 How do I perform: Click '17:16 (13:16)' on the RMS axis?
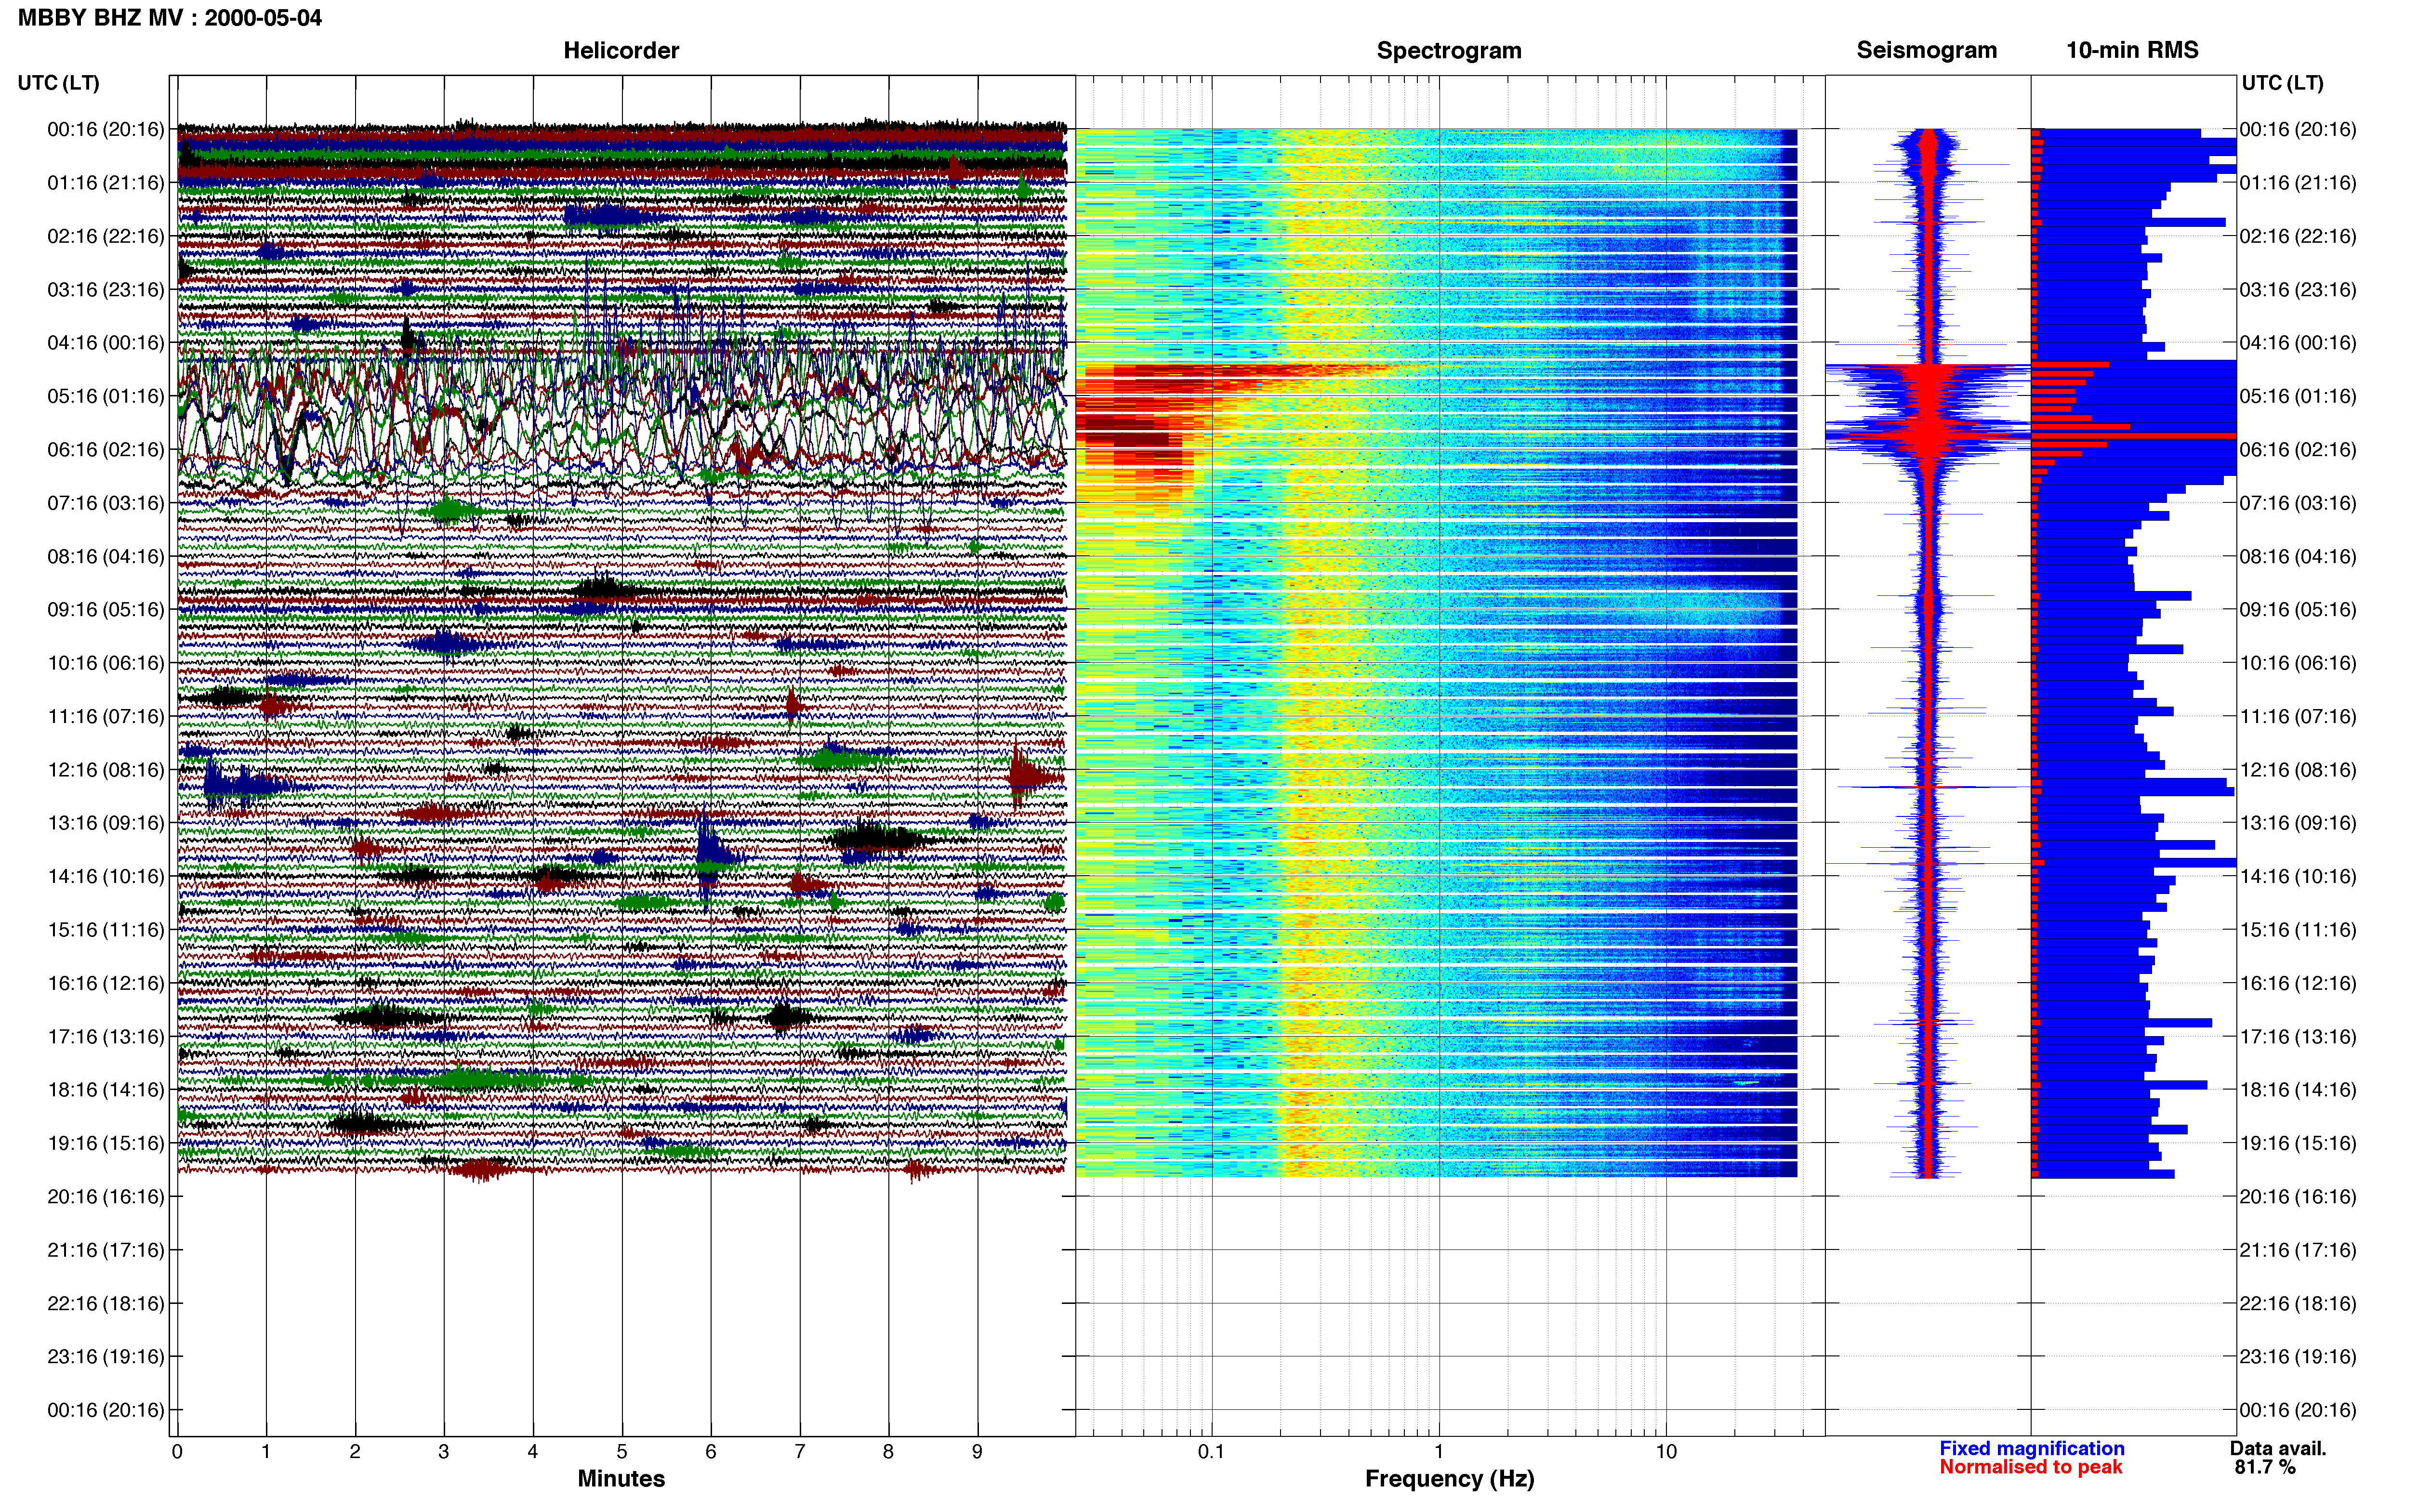point(2298,1036)
